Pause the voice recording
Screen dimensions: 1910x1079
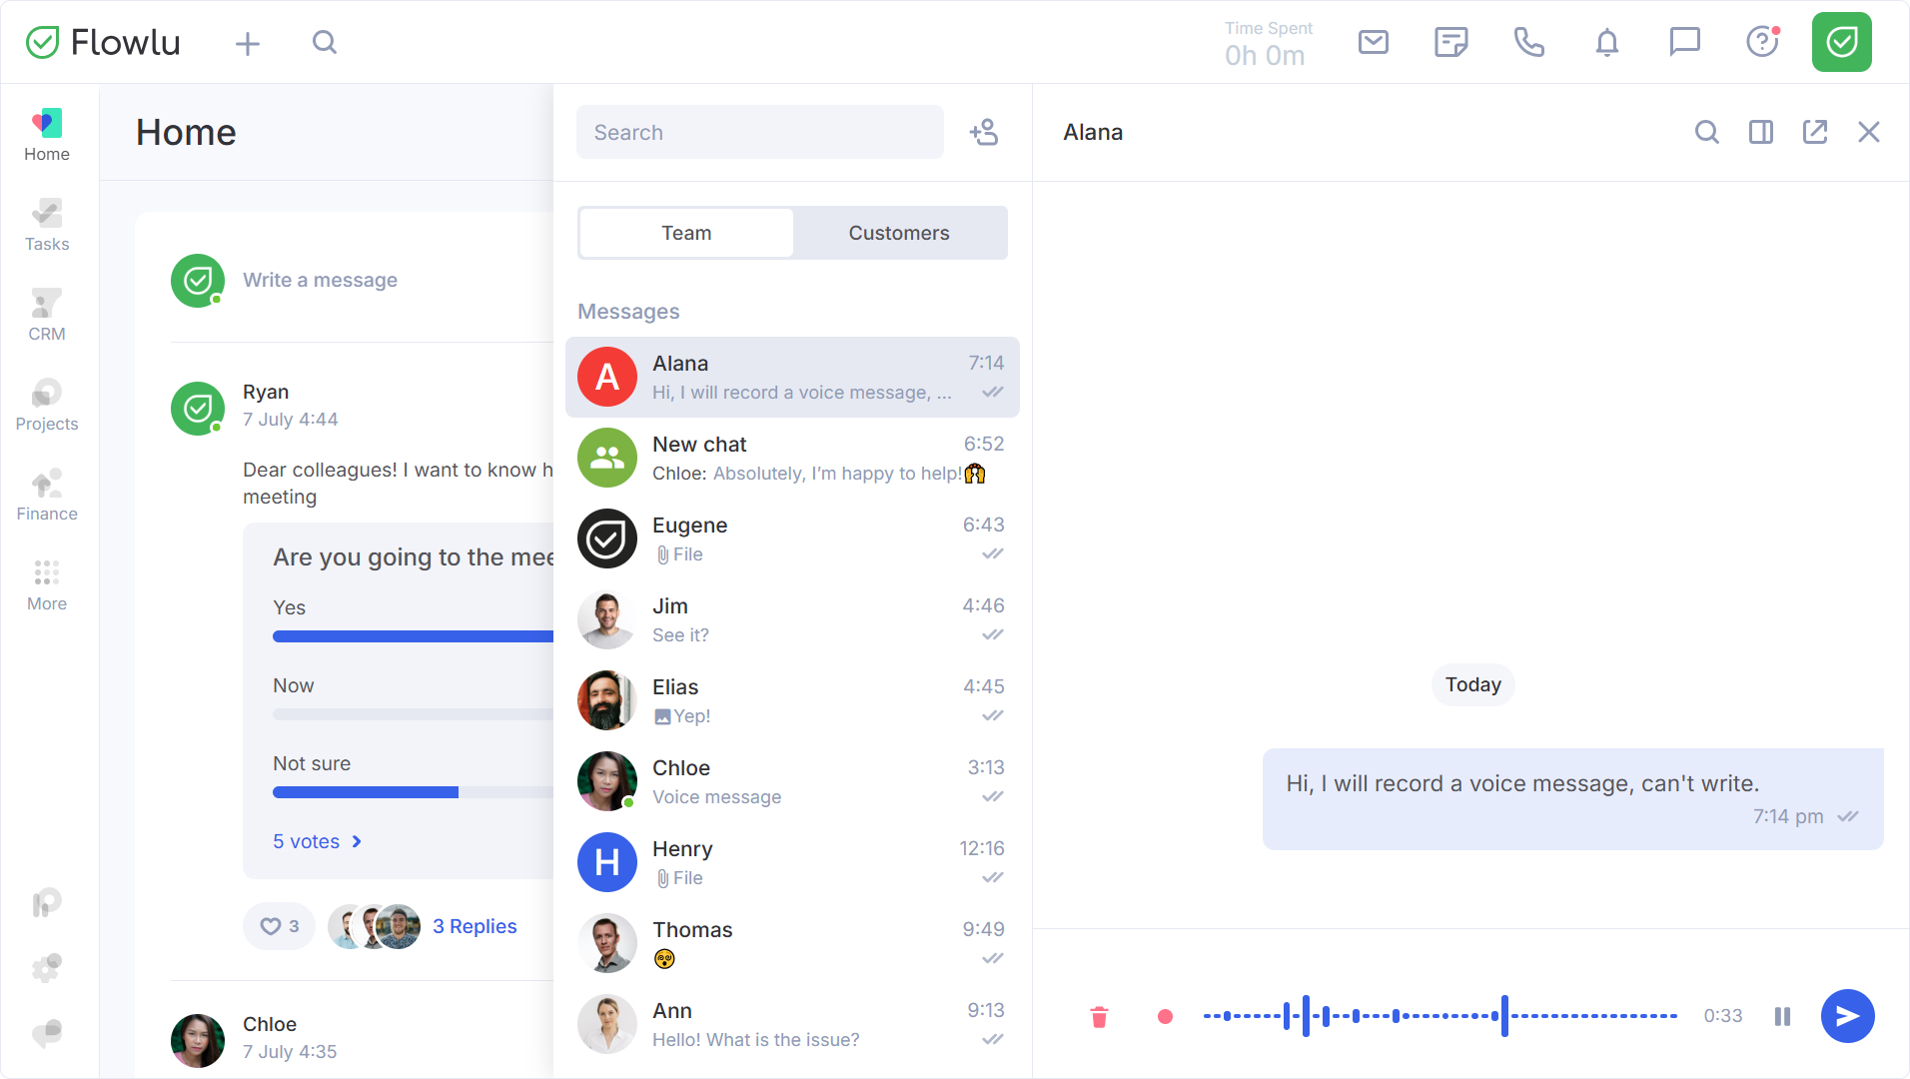point(1782,1016)
